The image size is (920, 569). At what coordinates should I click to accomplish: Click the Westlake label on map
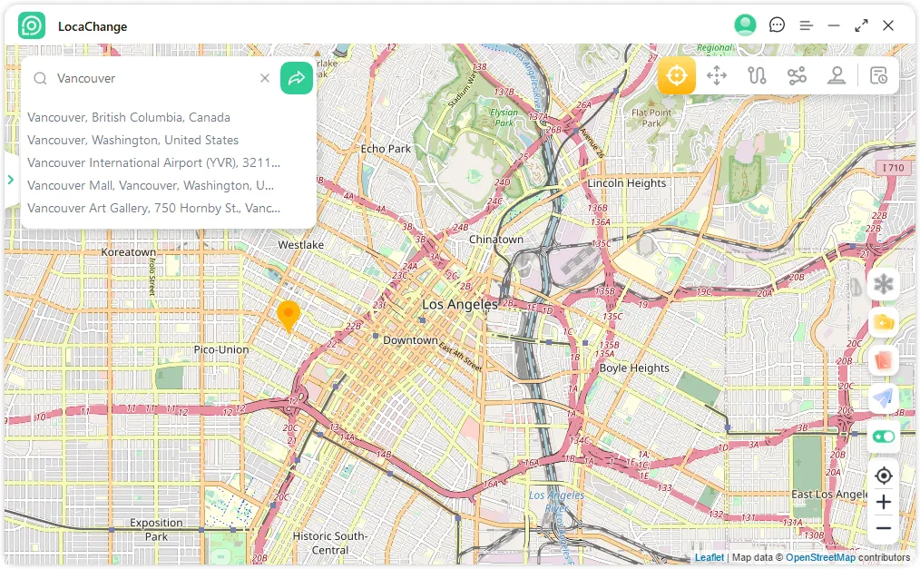pos(301,245)
